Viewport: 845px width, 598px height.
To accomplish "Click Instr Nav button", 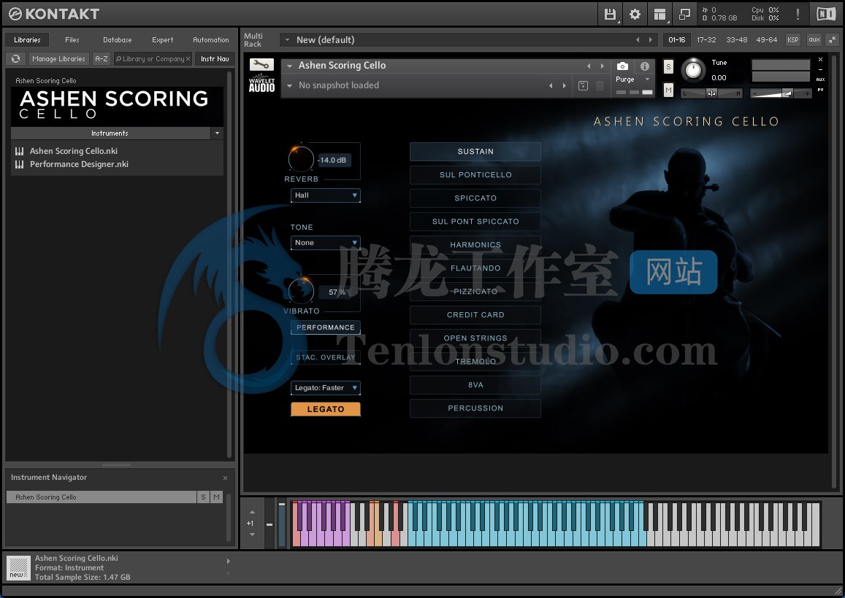I will coord(215,58).
